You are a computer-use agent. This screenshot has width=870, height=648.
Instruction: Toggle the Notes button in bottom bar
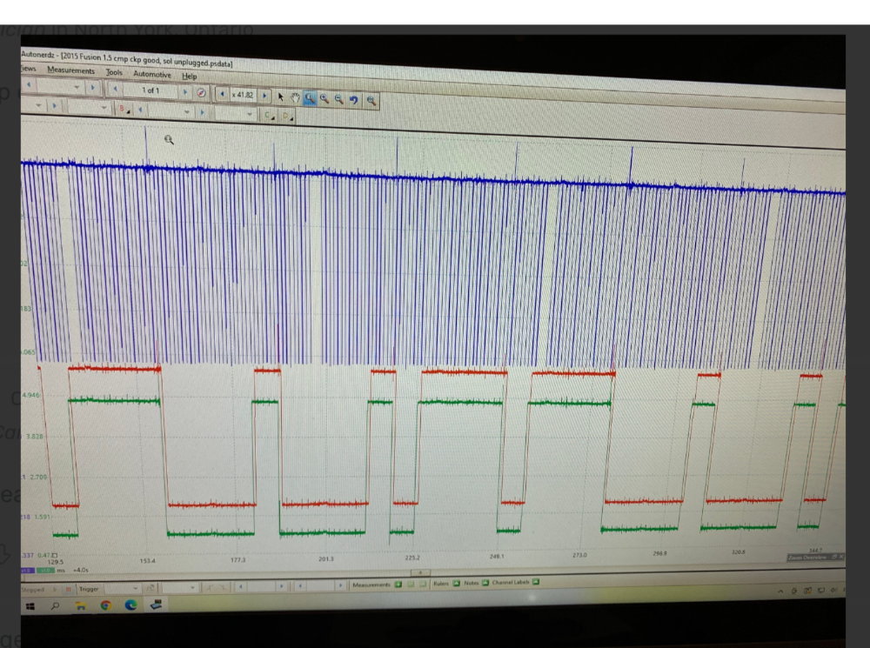pos(484,583)
